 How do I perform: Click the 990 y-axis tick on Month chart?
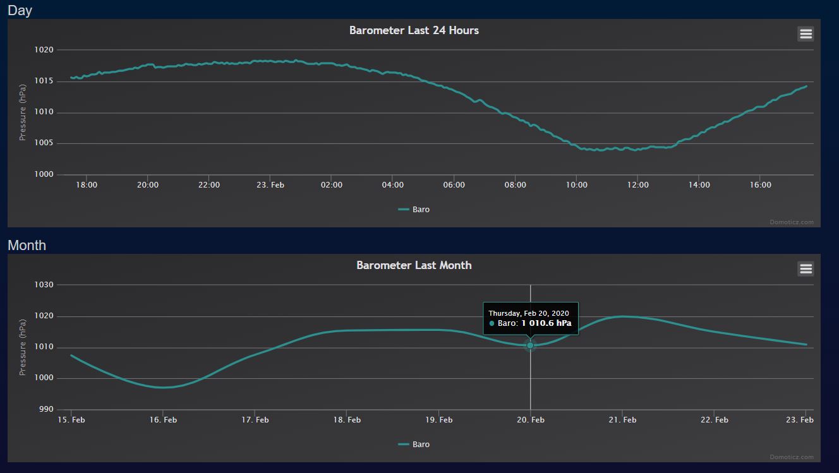(x=46, y=410)
